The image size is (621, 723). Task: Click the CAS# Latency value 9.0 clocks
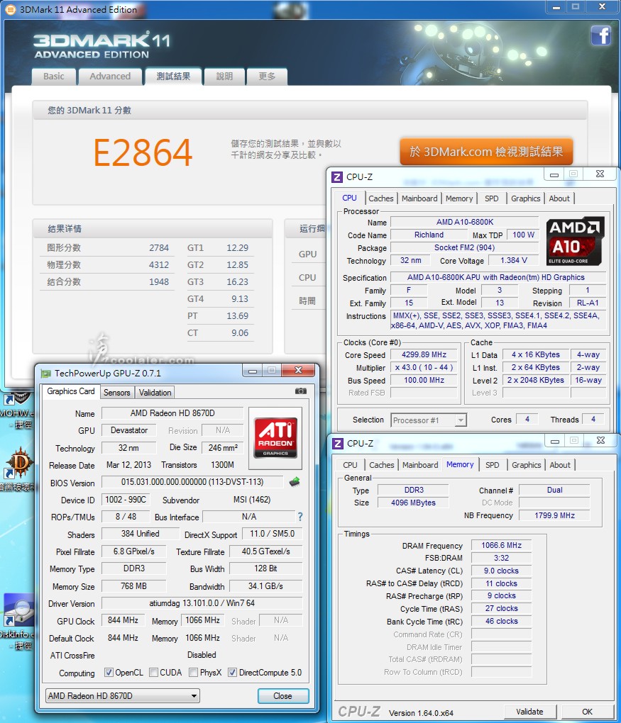502,571
